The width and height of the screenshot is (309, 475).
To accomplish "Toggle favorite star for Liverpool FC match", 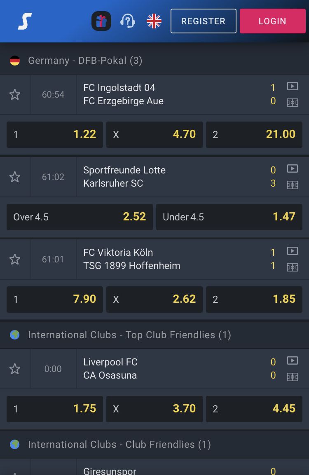I will pos(15,369).
